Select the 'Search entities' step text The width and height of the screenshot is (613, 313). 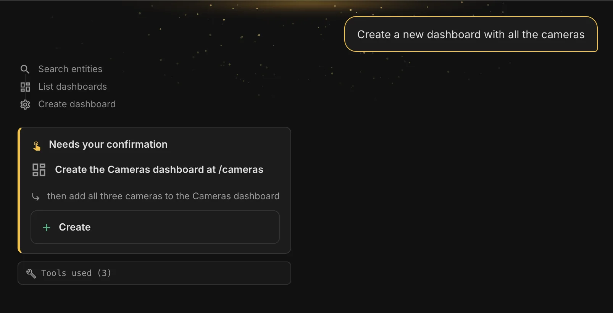70,69
